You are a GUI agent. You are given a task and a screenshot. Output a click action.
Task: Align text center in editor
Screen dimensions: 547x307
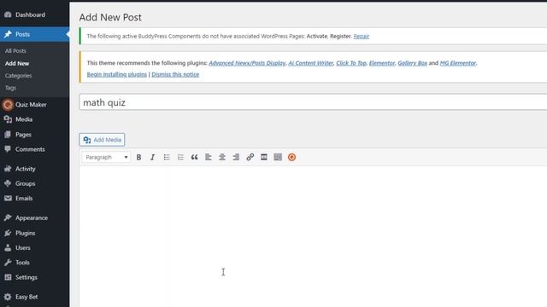(222, 157)
